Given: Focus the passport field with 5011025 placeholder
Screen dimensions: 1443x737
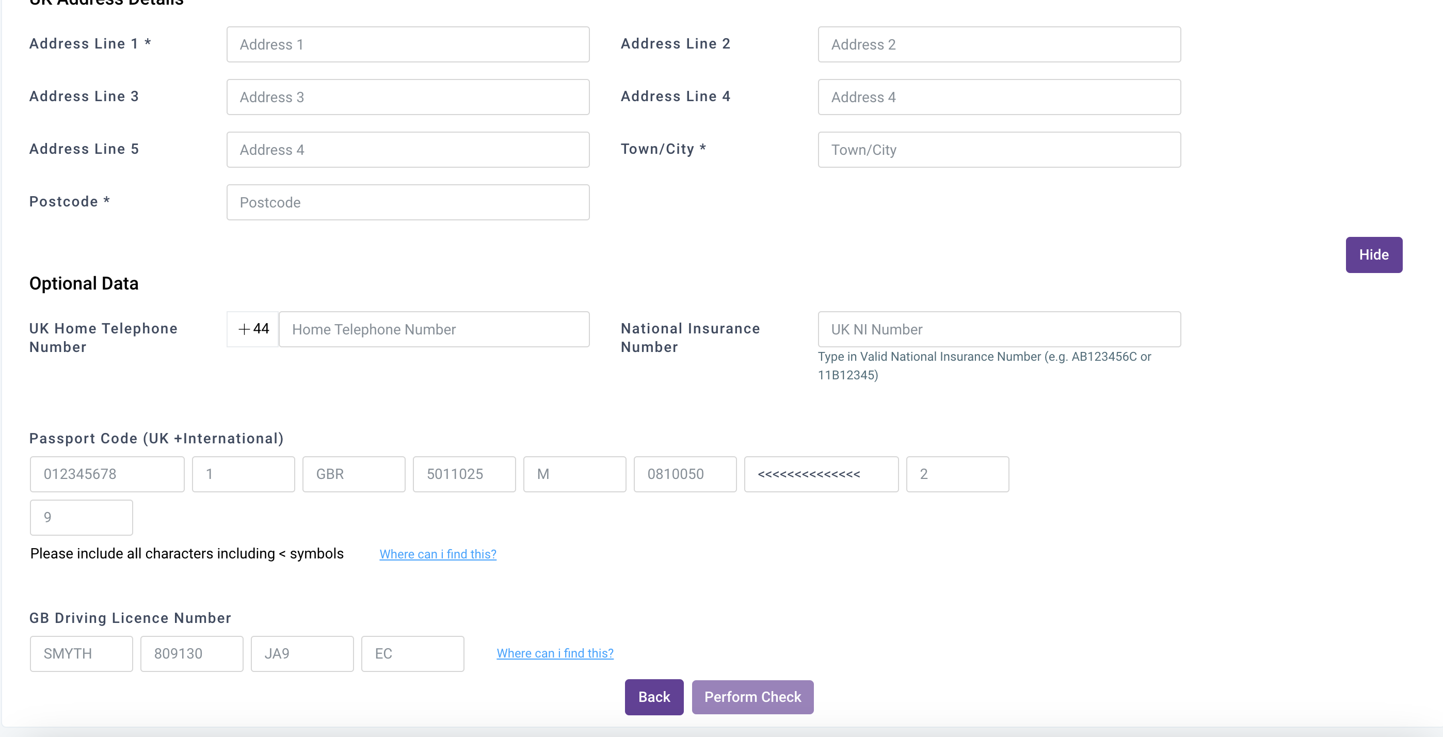Looking at the screenshot, I should 464,474.
